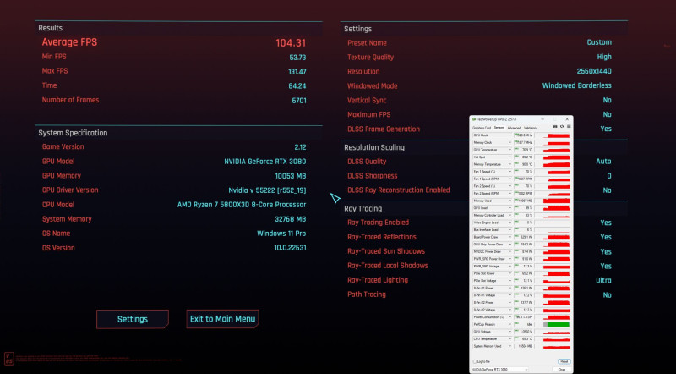Image resolution: width=676 pixels, height=374 pixels.
Task: Click the green PerfCap Reason bar
Action: (x=559, y=324)
